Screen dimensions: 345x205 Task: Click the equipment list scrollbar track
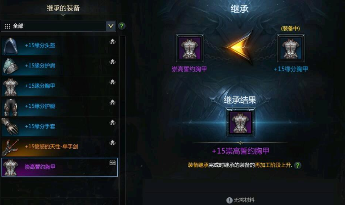122,120
